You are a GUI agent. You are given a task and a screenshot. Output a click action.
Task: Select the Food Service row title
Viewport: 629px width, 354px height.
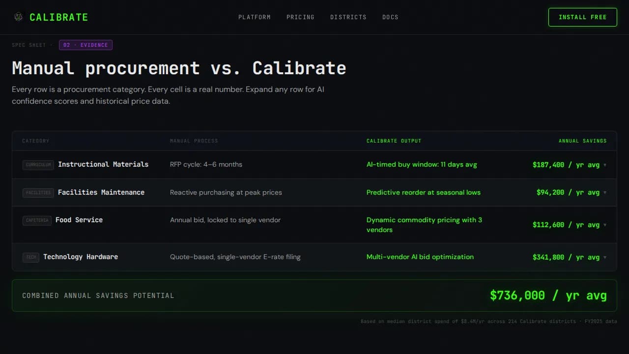[79, 220]
